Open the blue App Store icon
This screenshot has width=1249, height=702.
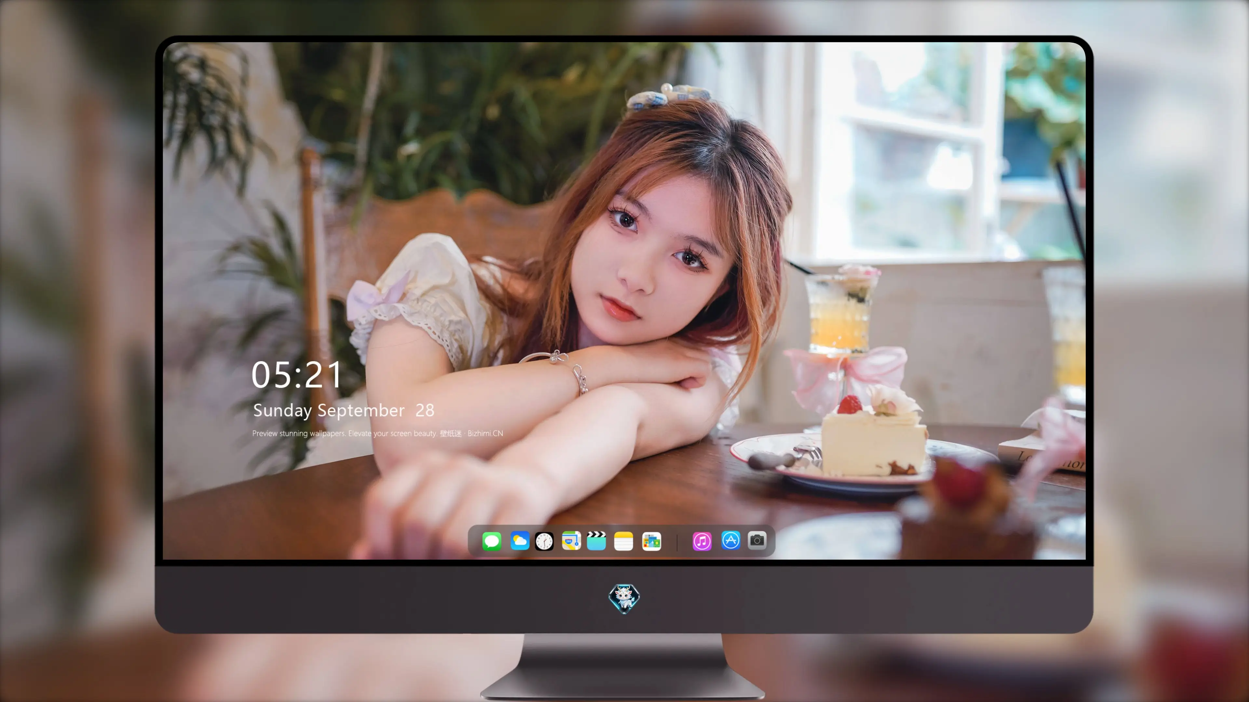pos(731,540)
